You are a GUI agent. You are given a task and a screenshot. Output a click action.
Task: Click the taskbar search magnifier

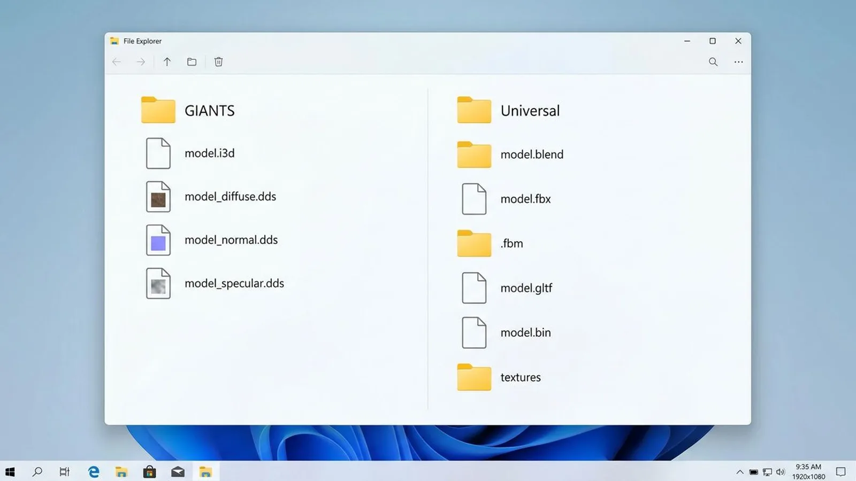click(37, 472)
